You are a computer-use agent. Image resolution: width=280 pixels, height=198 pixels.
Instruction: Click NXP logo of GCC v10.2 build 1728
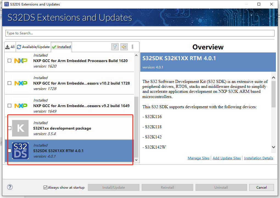click(x=21, y=83)
